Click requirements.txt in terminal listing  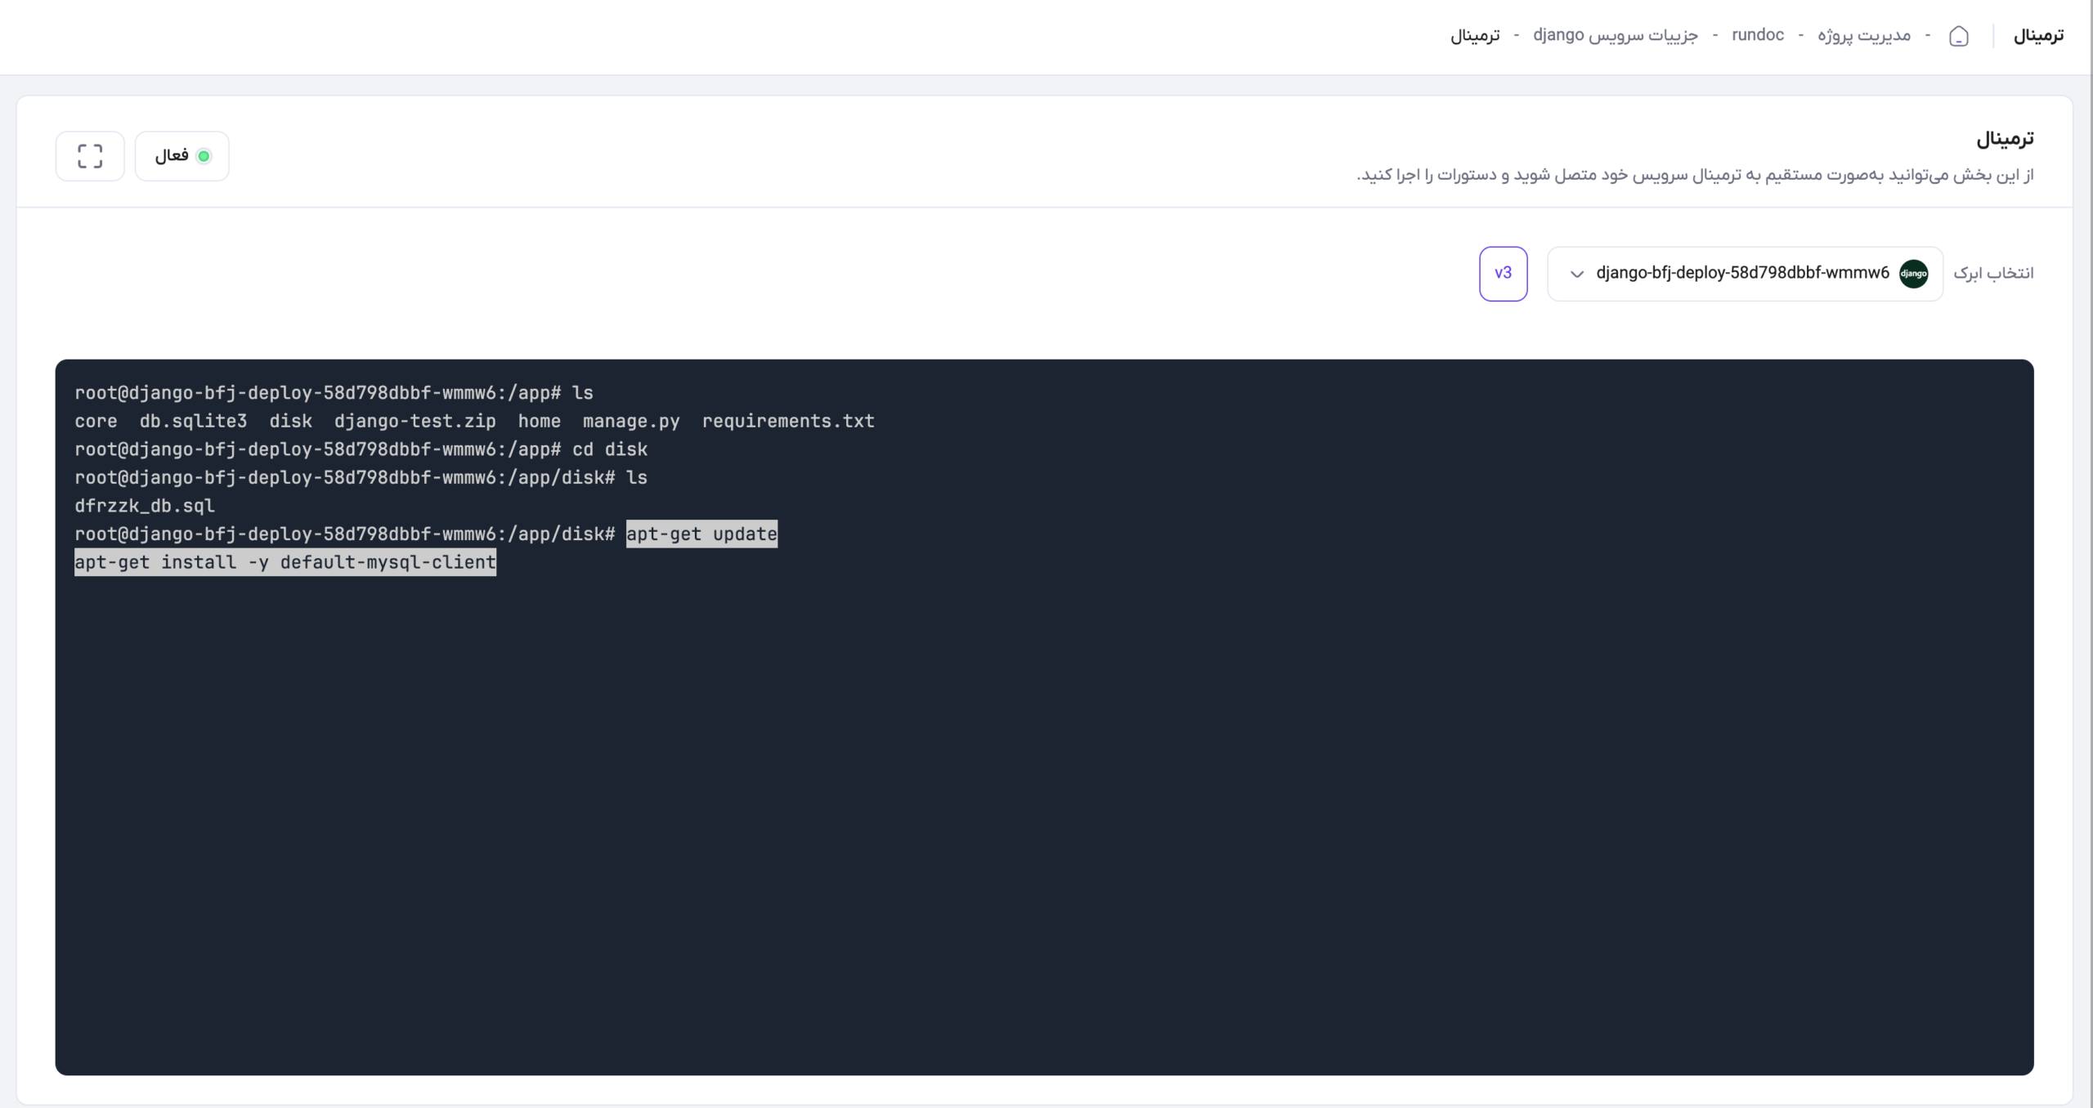tap(788, 421)
